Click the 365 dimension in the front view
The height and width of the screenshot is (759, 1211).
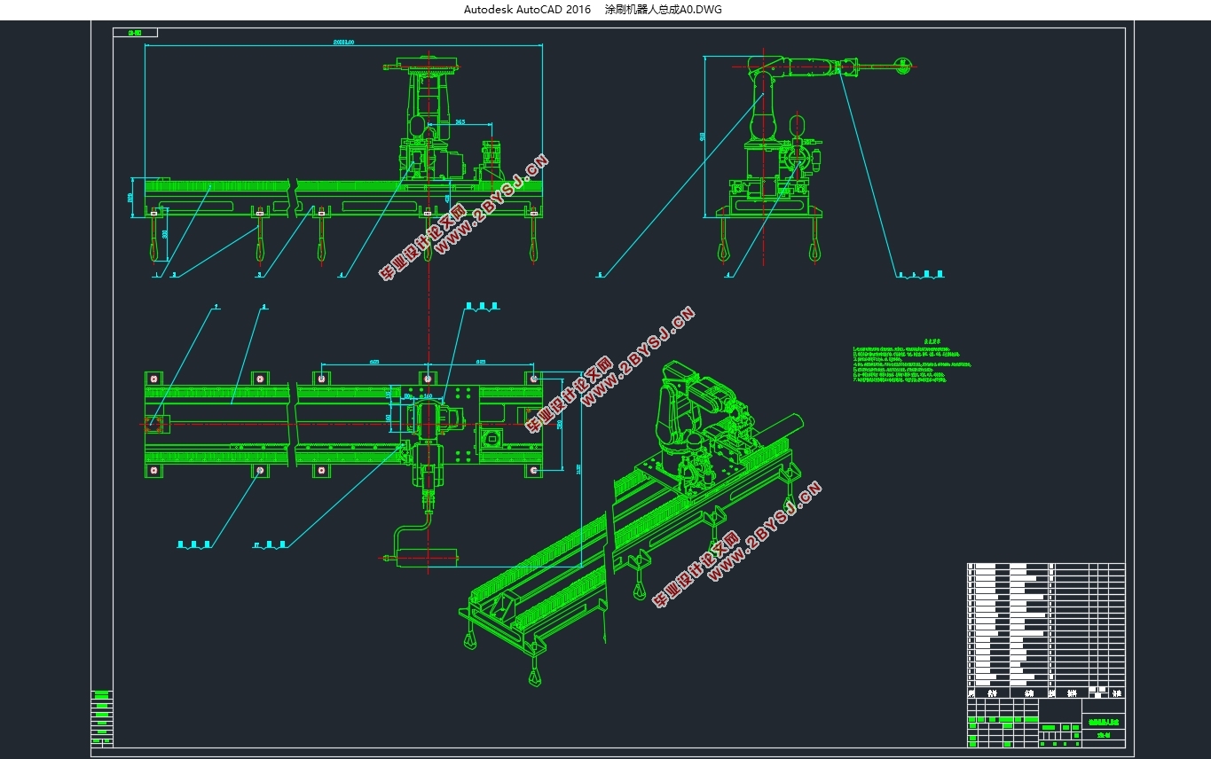pyautogui.click(x=460, y=121)
